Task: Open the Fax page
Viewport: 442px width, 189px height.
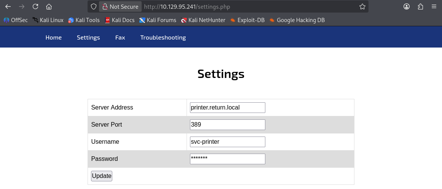Action: tap(120, 37)
